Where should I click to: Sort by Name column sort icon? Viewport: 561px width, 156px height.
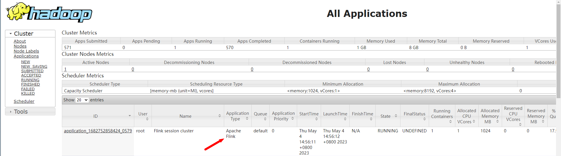coord(219,116)
